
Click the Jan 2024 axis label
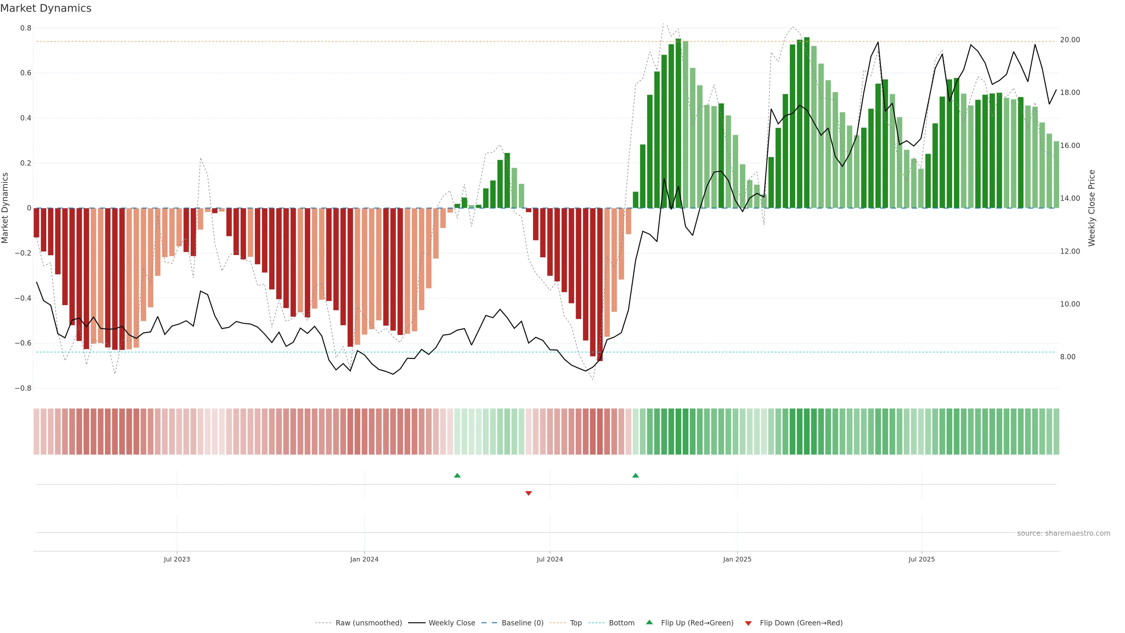pyautogui.click(x=364, y=559)
